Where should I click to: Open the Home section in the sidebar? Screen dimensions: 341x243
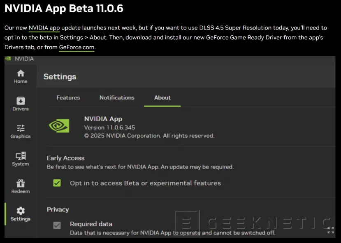tap(20, 76)
